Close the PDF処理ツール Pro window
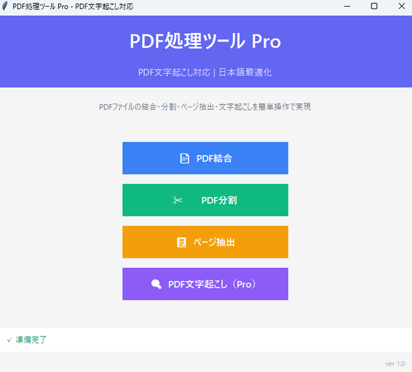412x372 pixels. click(401, 6)
